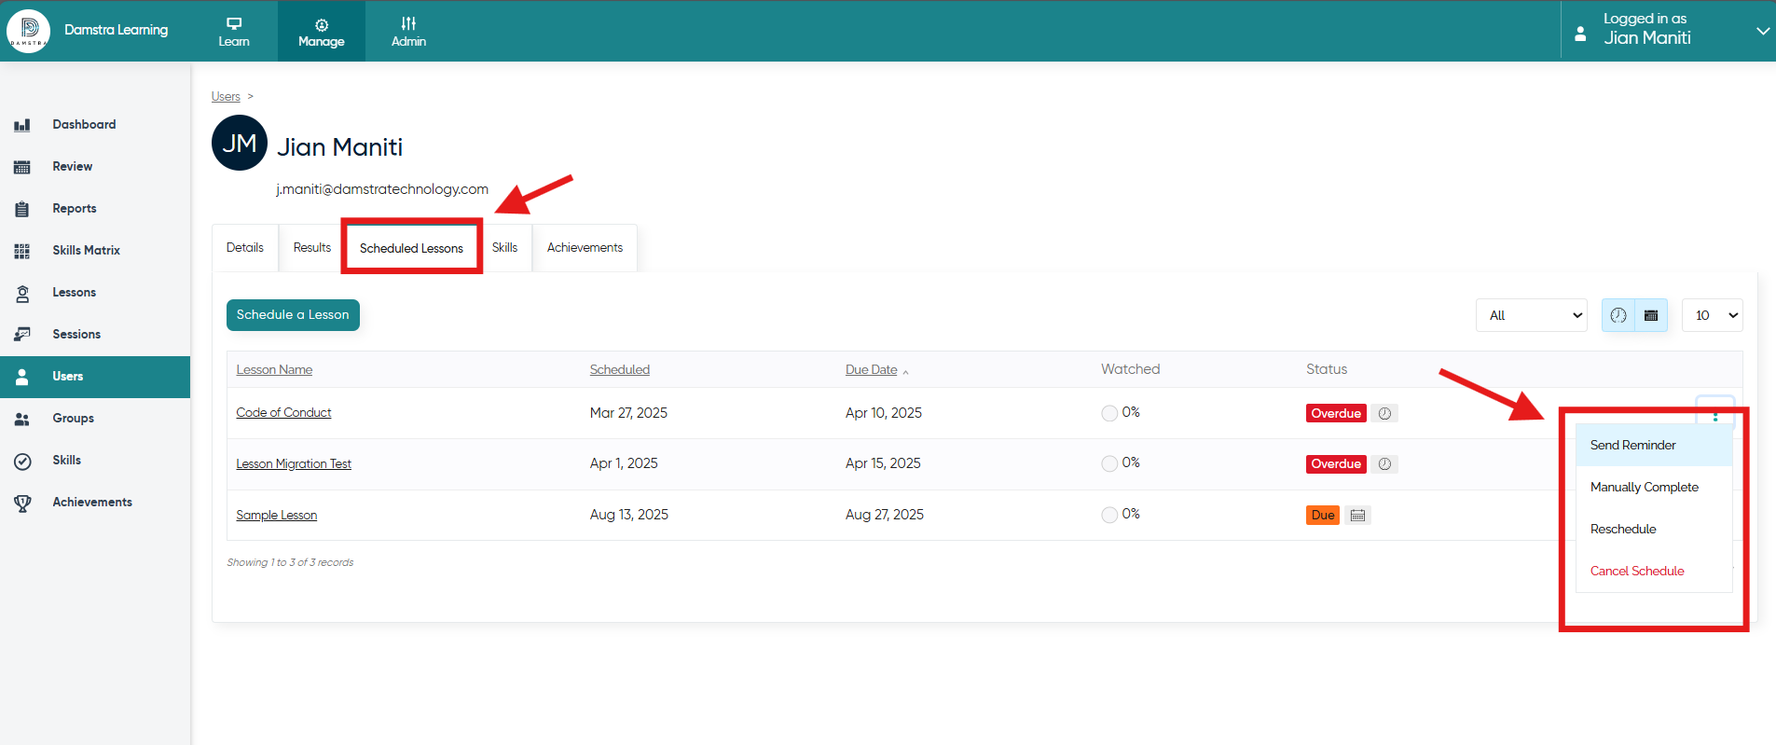
Task: Sort by Scheduled column
Action: tap(620, 370)
